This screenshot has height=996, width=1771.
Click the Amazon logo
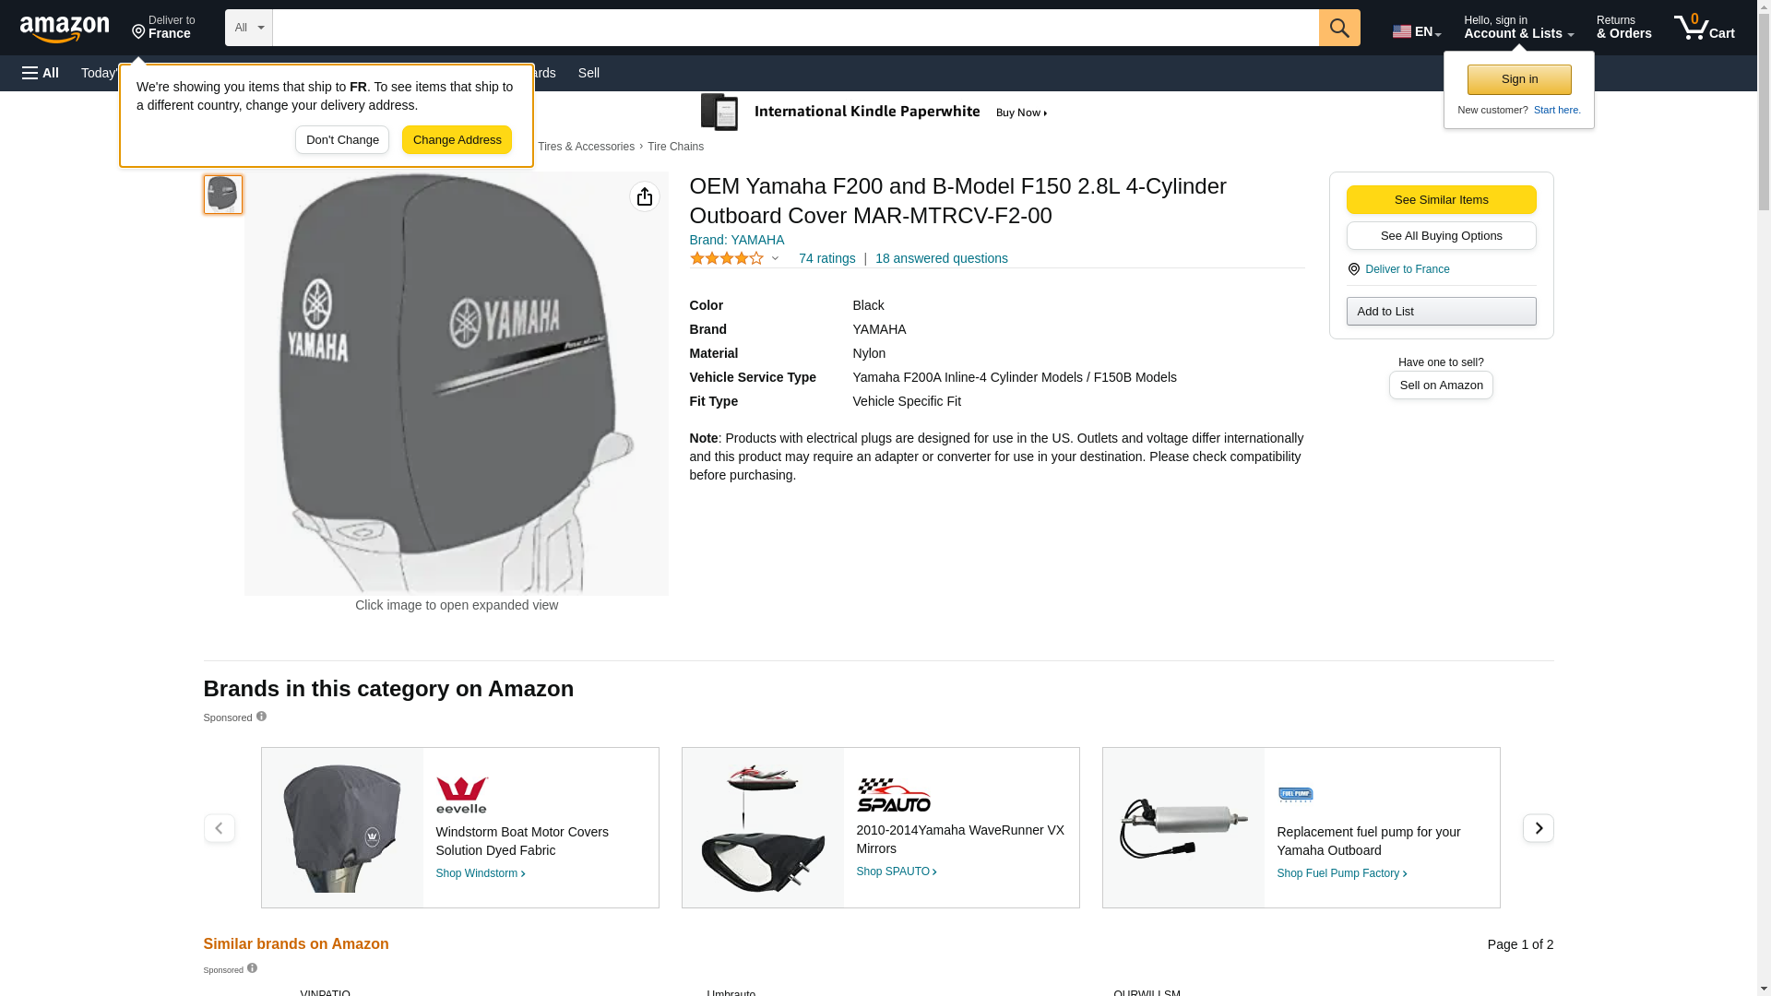pyautogui.click(x=65, y=29)
